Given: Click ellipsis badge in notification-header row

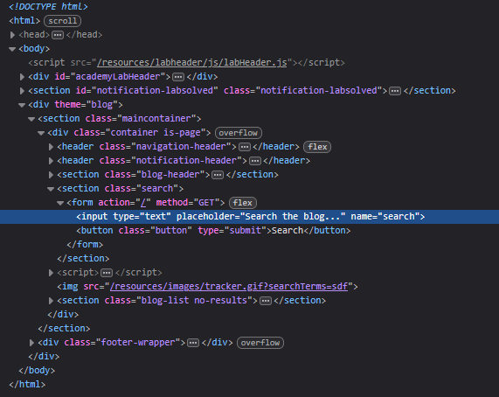Looking at the screenshot, I should click(x=255, y=161).
